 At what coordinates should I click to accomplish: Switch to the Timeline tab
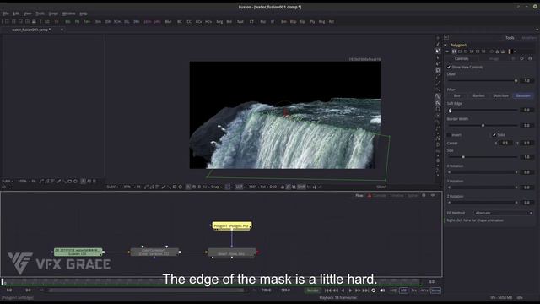pyautogui.click(x=397, y=196)
